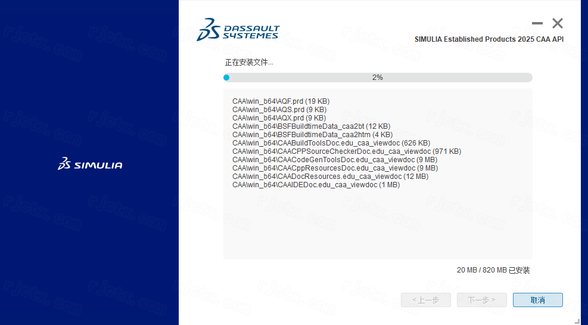
Task: Minimize the installer window
Action: click(537, 23)
